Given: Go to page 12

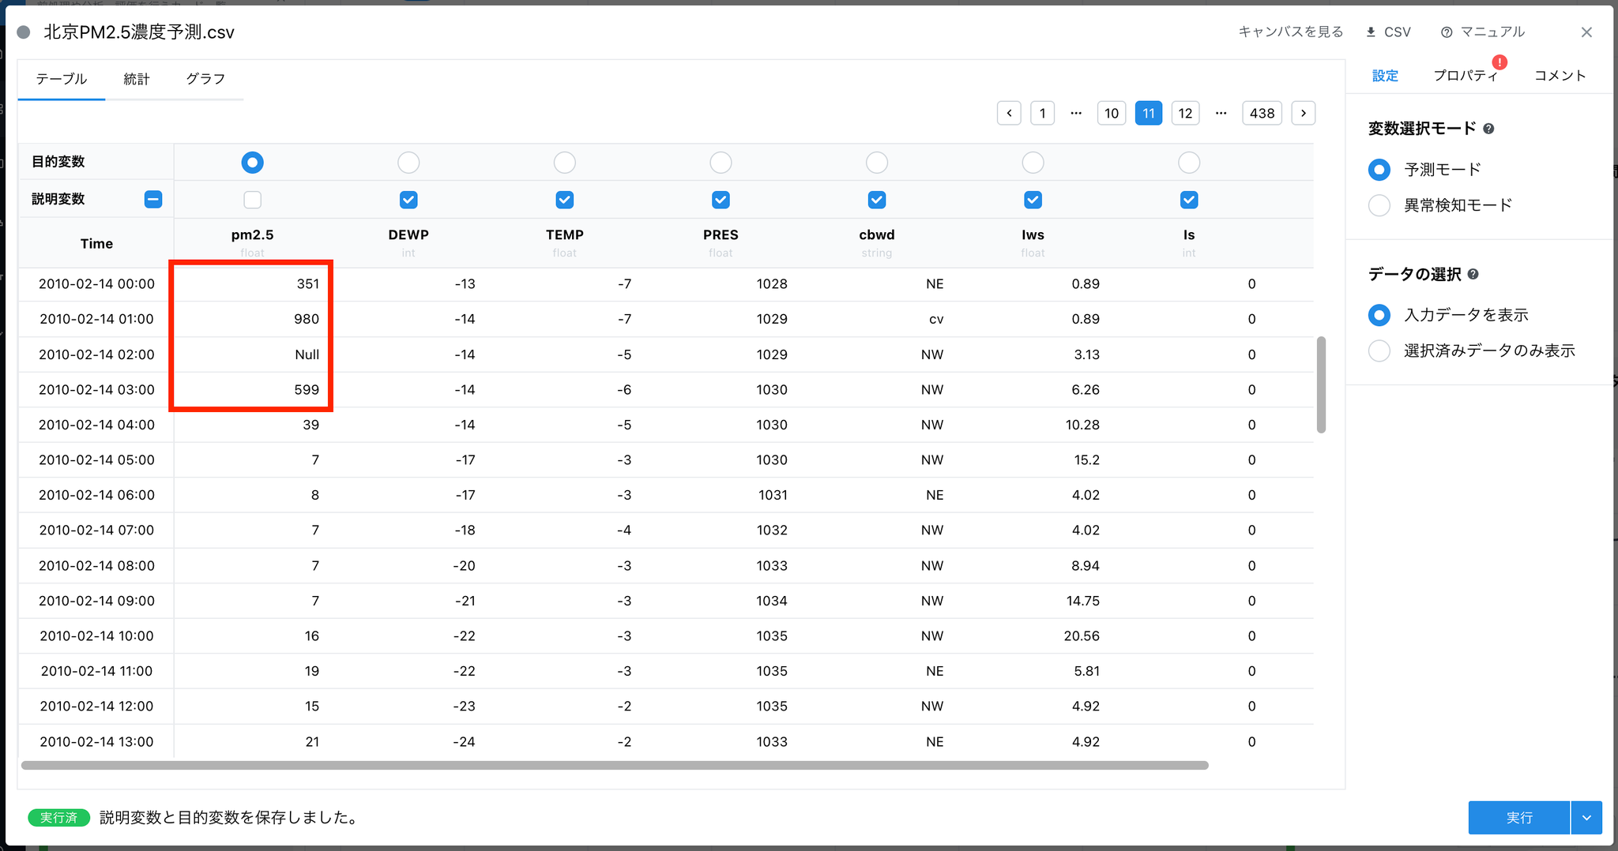Looking at the screenshot, I should tap(1185, 113).
